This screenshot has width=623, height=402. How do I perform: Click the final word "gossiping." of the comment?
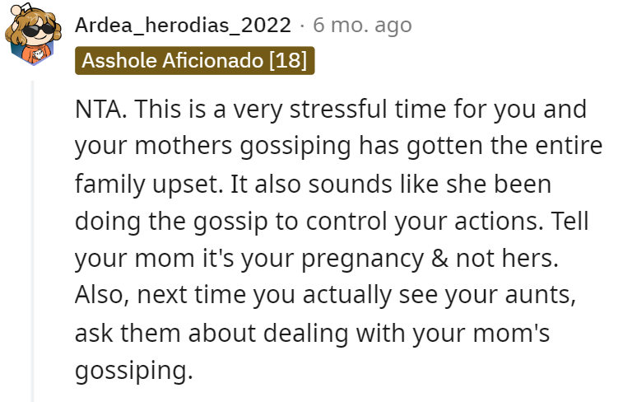pyautogui.click(x=133, y=369)
